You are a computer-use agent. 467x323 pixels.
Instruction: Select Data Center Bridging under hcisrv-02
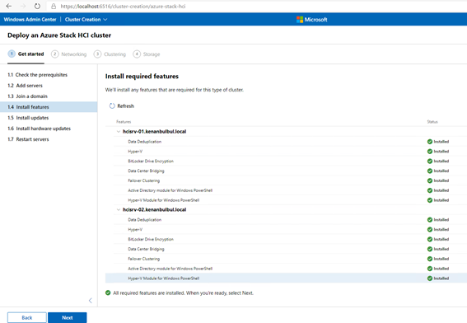pyautogui.click(x=286, y=249)
